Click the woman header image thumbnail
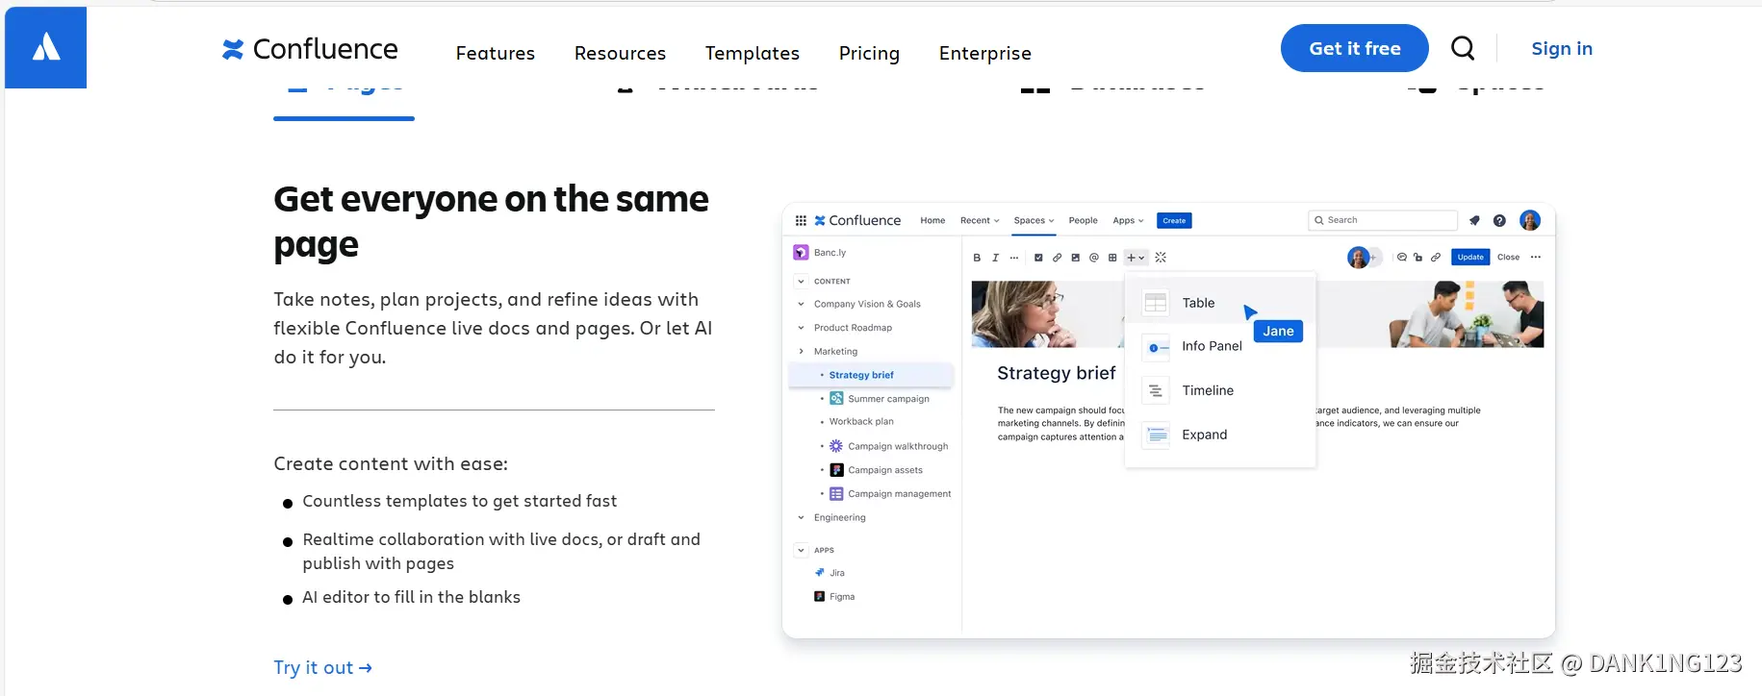Image resolution: width=1762 pixels, height=696 pixels. pyautogui.click(x=1047, y=313)
